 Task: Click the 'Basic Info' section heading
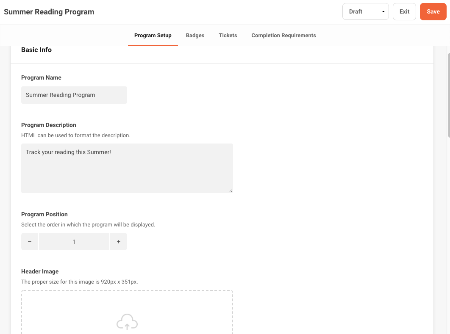tap(36, 50)
